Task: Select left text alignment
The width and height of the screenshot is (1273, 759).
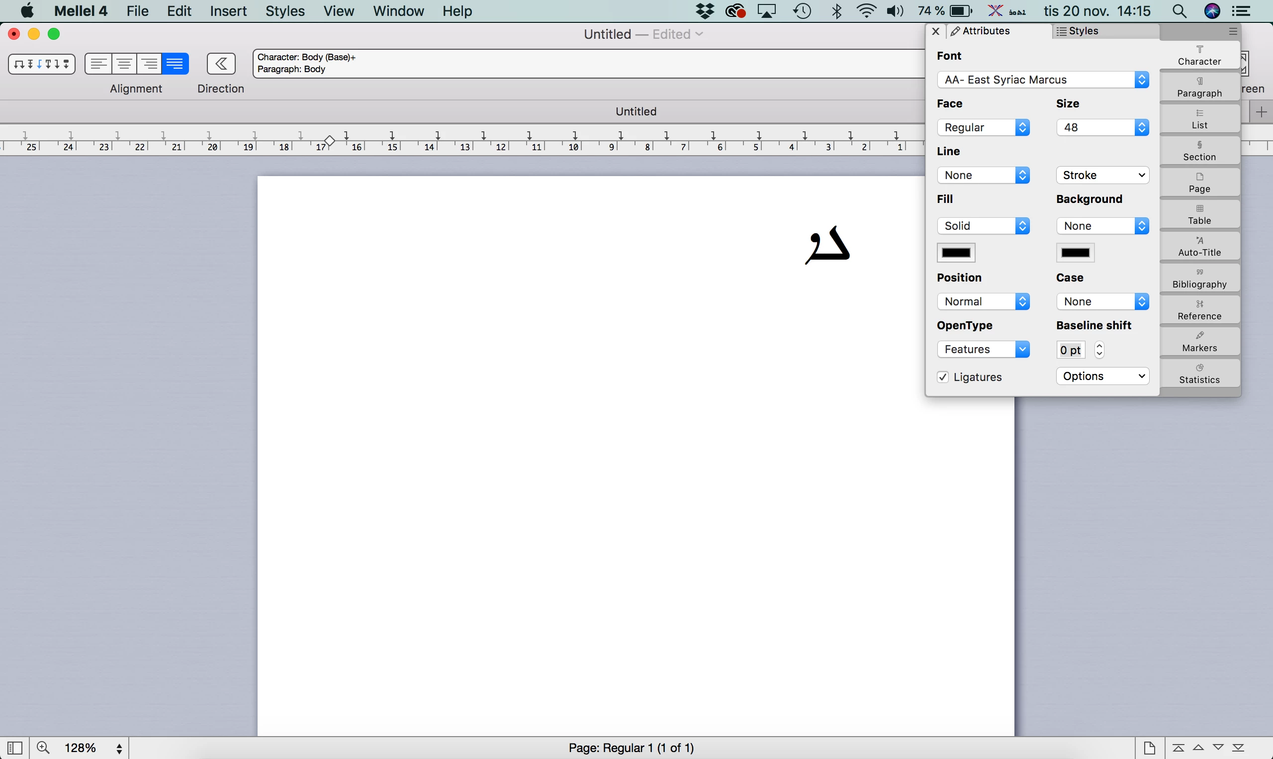Action: point(98,64)
